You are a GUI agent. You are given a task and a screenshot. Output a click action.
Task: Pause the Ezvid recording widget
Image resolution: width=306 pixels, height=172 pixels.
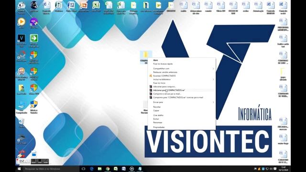point(33,161)
